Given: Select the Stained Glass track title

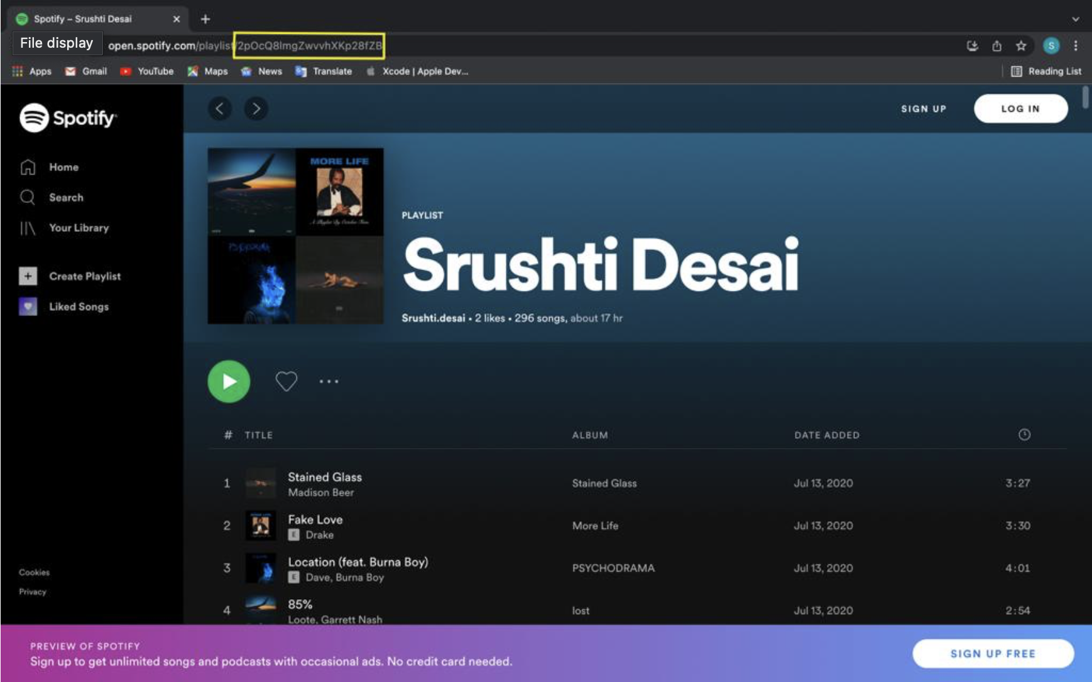Looking at the screenshot, I should pos(325,477).
